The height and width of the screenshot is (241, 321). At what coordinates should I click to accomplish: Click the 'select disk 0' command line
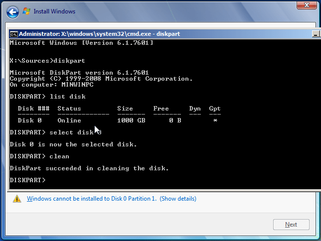coord(55,132)
